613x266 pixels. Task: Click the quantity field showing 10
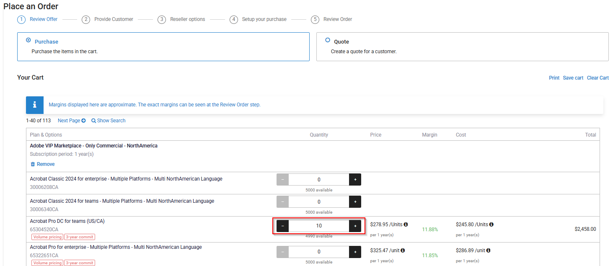318,226
